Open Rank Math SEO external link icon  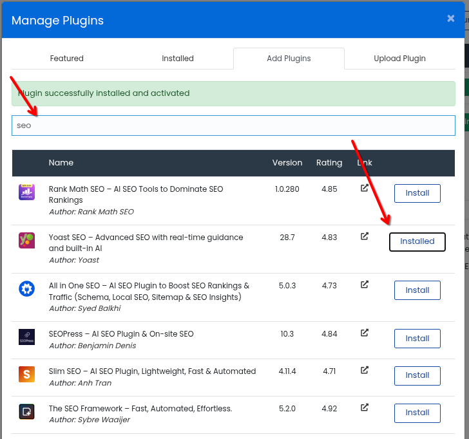tap(365, 188)
